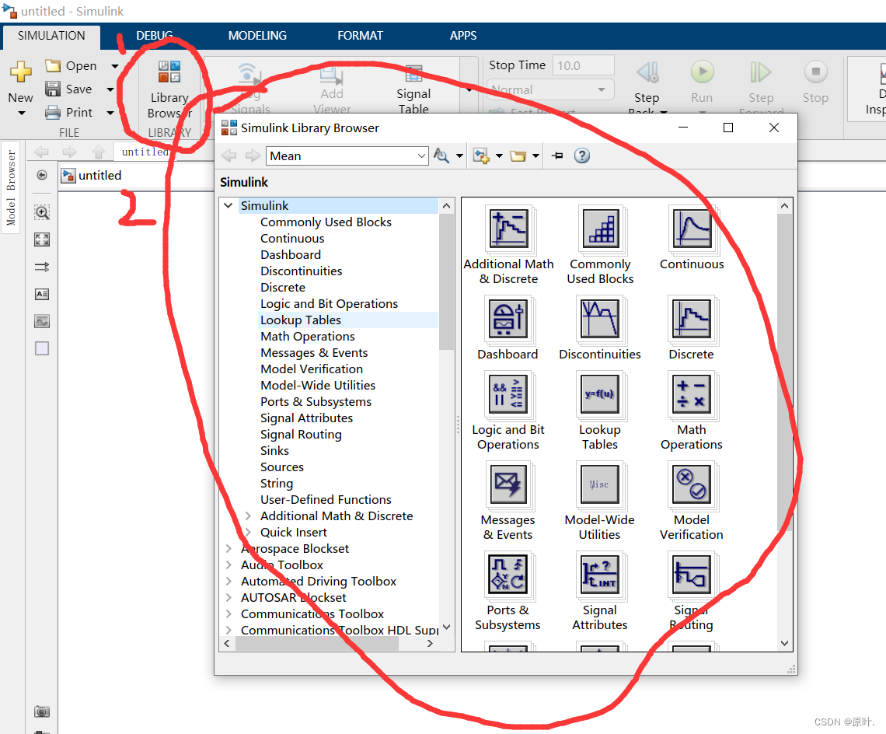Select User-Defined Functions in the tree

pyautogui.click(x=326, y=500)
